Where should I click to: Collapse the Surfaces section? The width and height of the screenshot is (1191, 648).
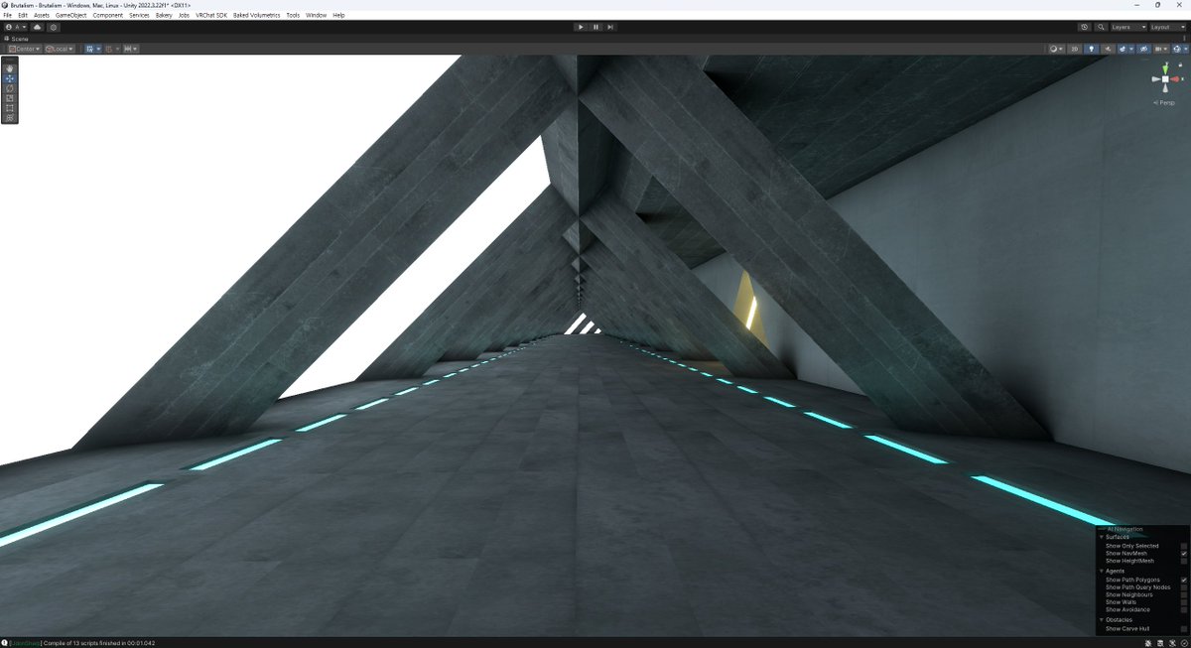(1102, 537)
